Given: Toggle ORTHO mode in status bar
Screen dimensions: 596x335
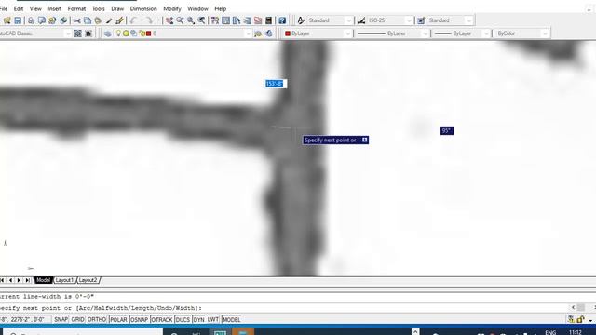Looking at the screenshot, I should [x=97, y=320].
